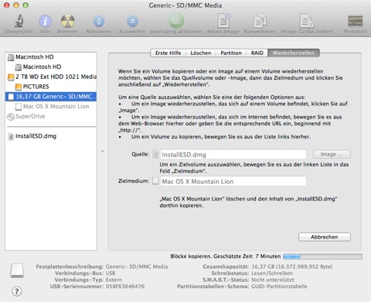The height and width of the screenshot is (302, 371).
Task: Click the Brennen burn icon
Action: pos(67,21)
